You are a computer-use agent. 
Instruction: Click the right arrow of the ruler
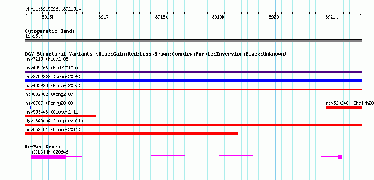[361, 13]
